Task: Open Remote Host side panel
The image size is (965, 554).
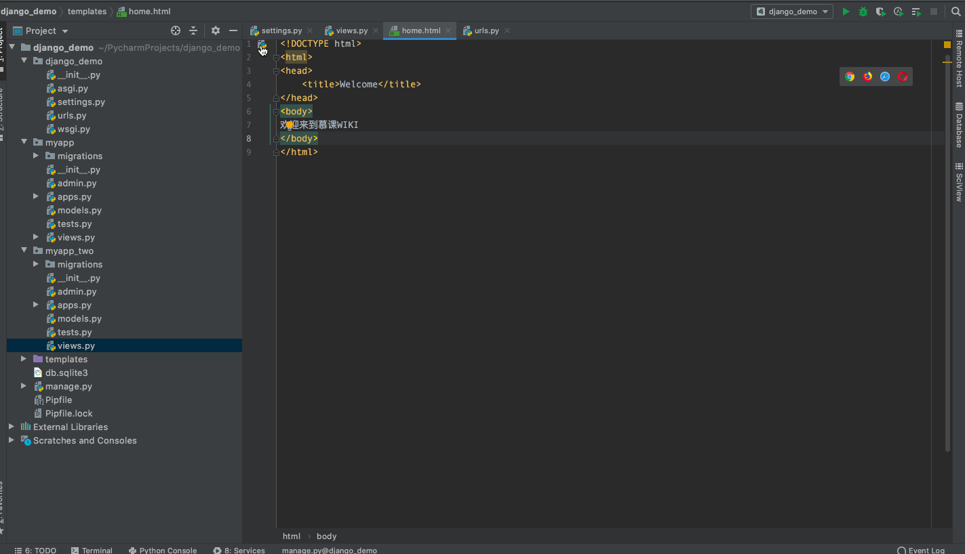Action: click(959, 59)
